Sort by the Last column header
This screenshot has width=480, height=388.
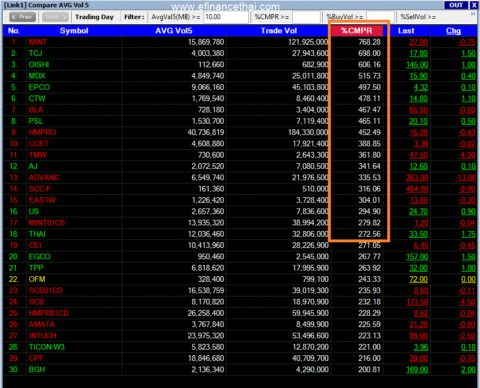(x=407, y=30)
